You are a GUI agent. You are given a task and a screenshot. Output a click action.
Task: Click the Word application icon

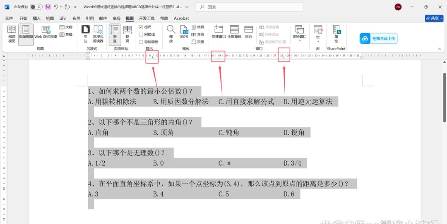click(7, 7)
